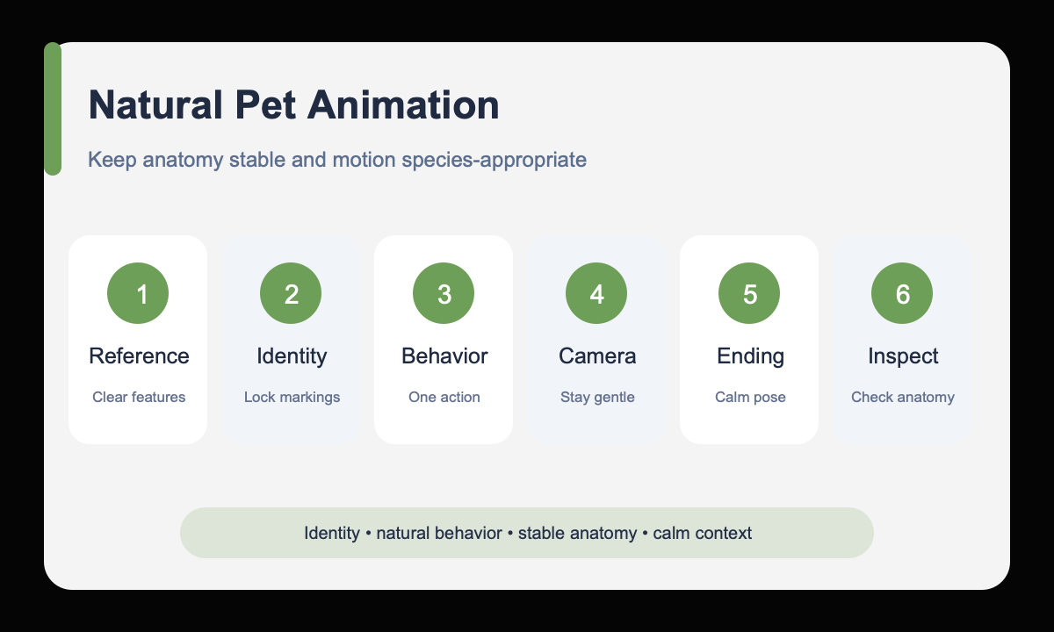The image size is (1054, 632).
Task: Click the 'Stay gentle' caption
Action: tap(597, 397)
